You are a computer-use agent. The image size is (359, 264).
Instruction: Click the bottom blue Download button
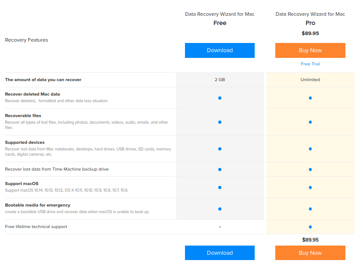point(220,253)
